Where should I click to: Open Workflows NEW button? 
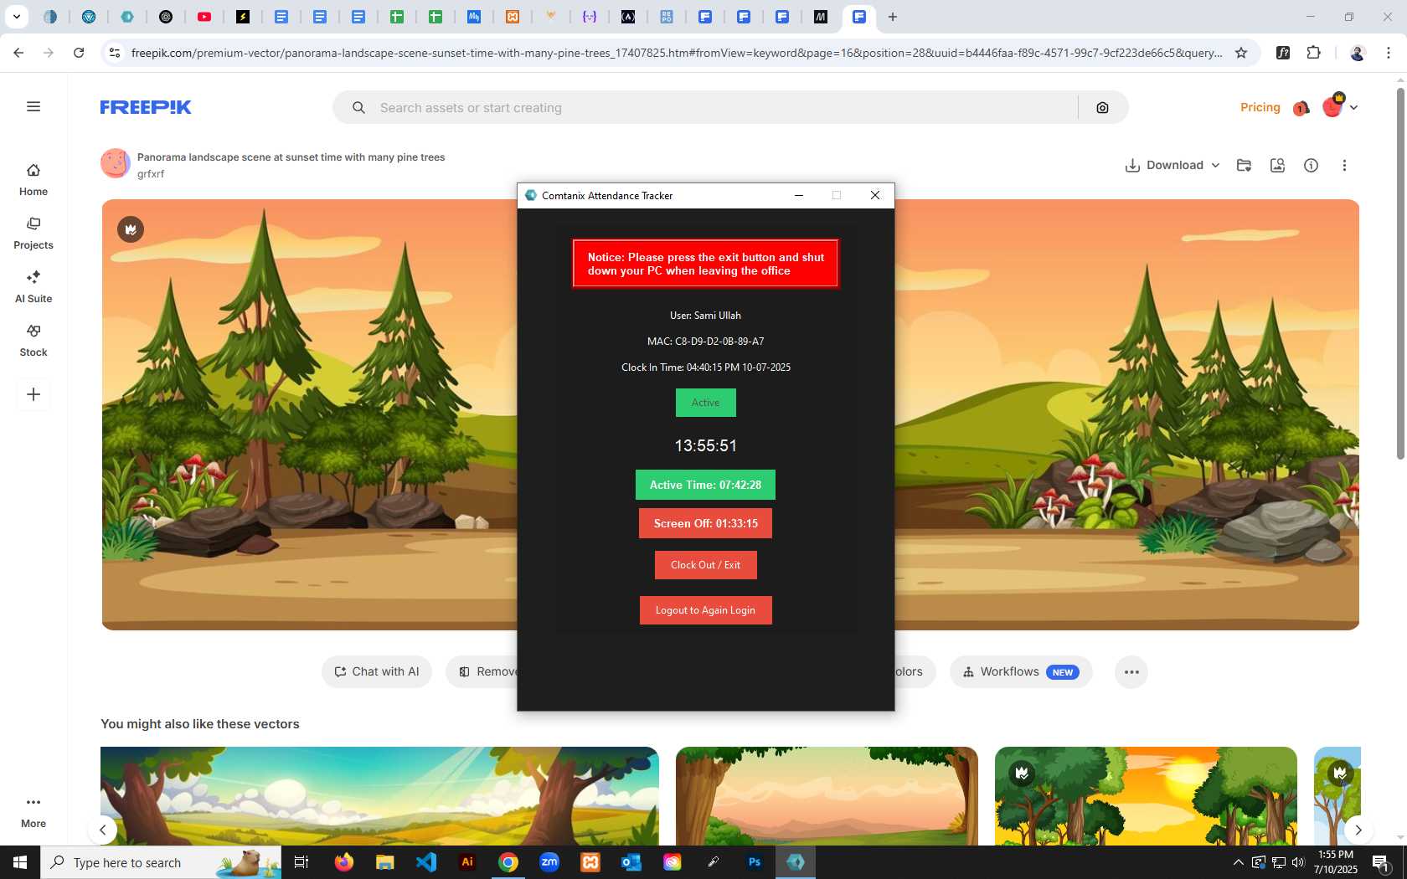(x=1021, y=671)
